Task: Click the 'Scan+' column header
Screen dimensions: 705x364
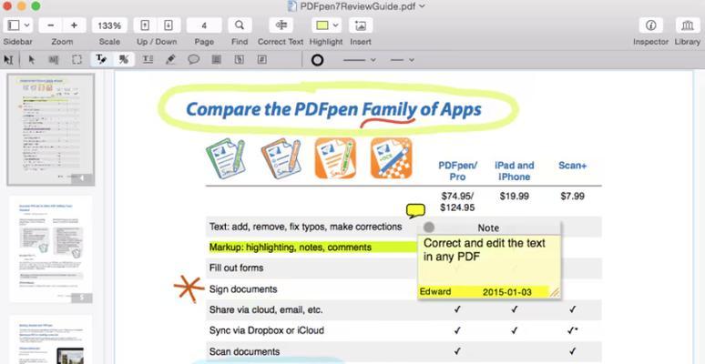Action: pyautogui.click(x=572, y=166)
